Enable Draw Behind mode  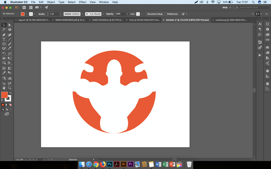7,109
